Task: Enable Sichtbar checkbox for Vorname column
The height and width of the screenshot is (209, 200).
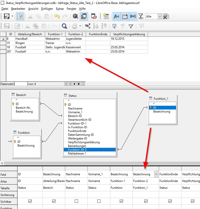Action: pyautogui.click(x=99, y=201)
